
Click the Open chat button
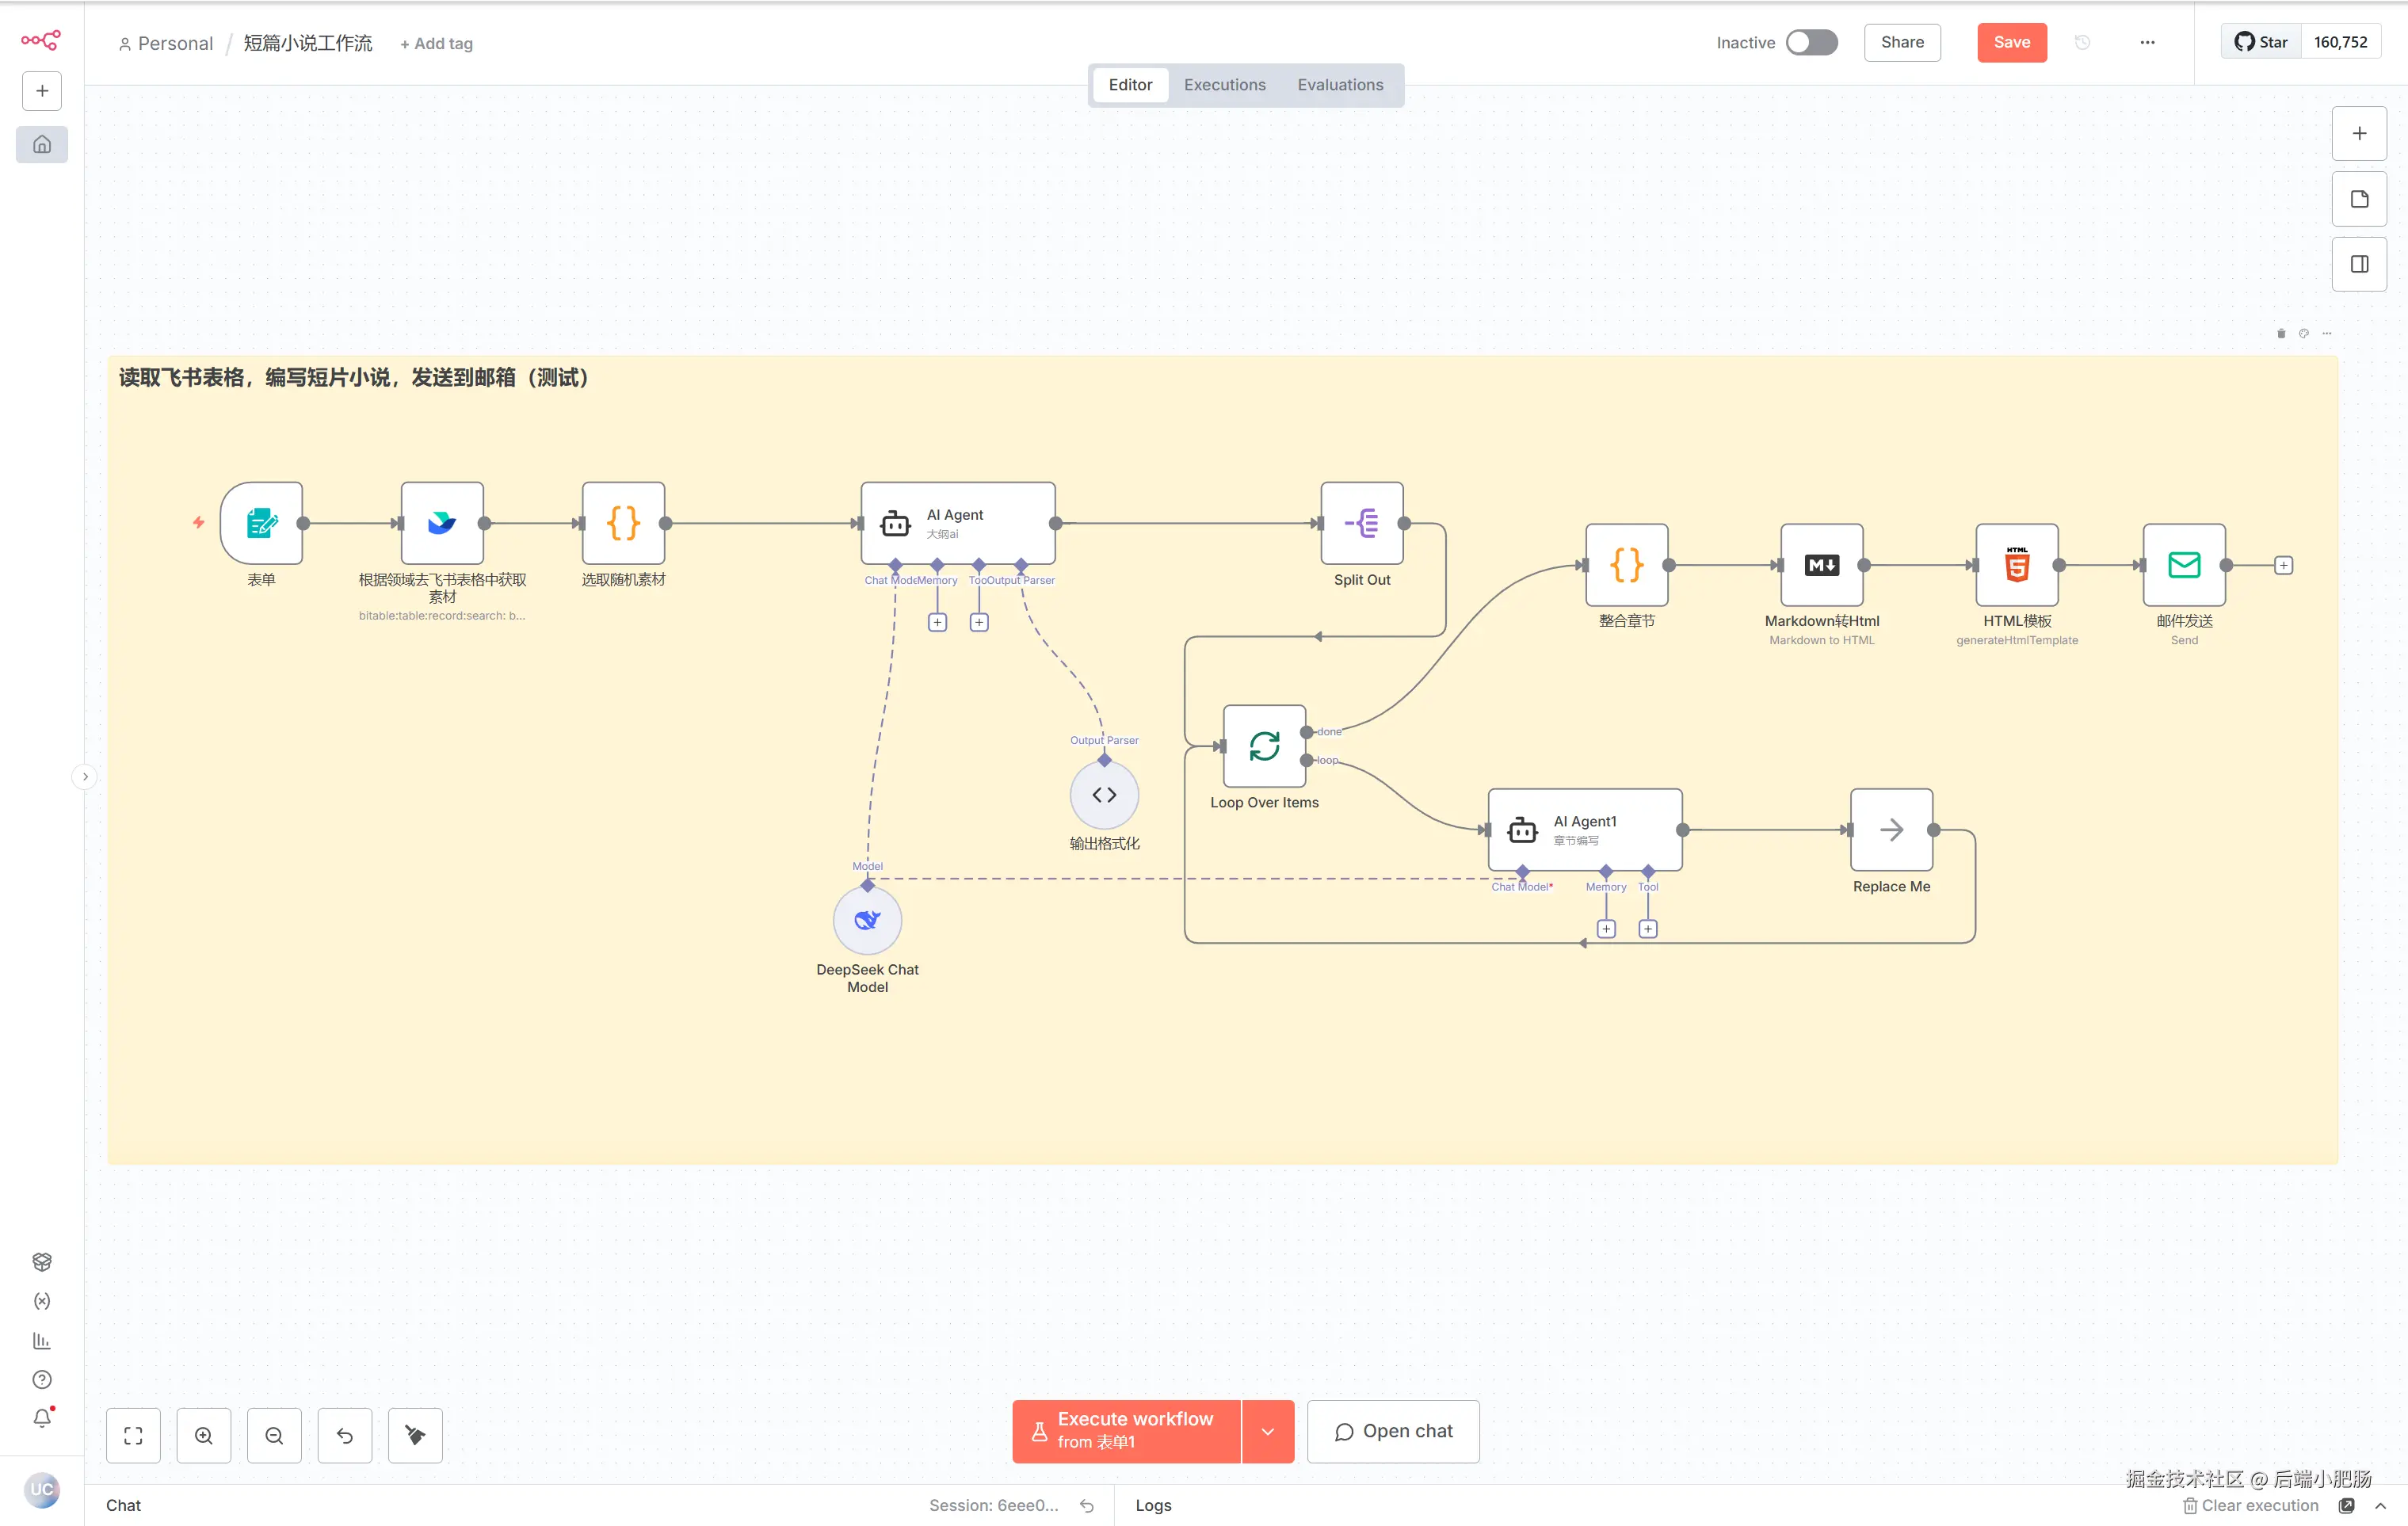[x=1392, y=1431]
